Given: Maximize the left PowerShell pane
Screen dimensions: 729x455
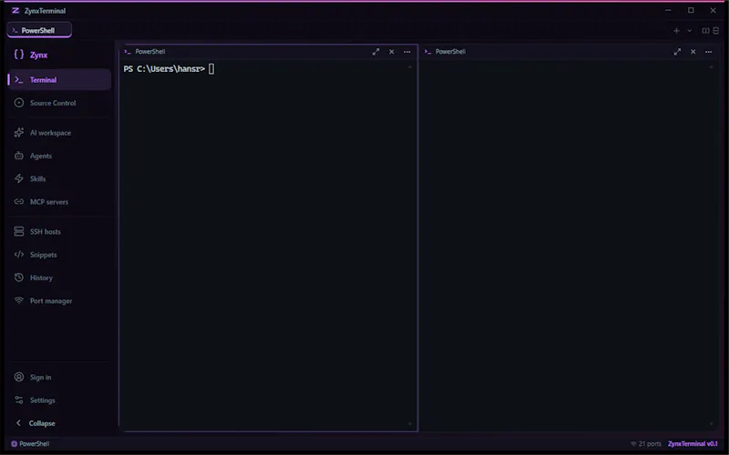Looking at the screenshot, I should point(375,52).
